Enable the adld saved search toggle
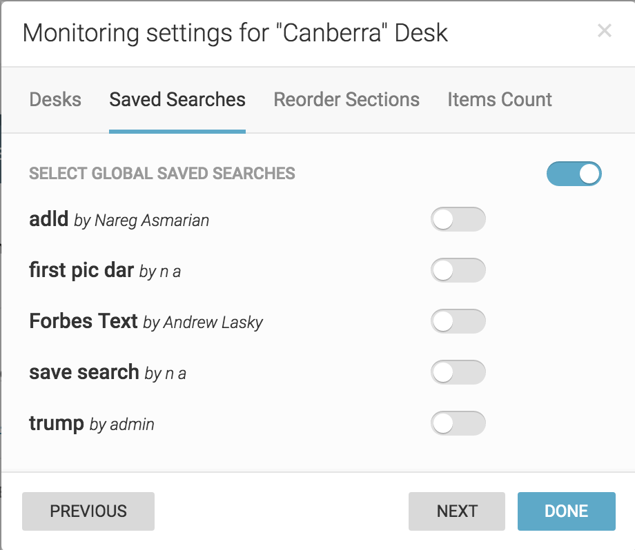Image resolution: width=635 pixels, height=550 pixels. pos(458,220)
